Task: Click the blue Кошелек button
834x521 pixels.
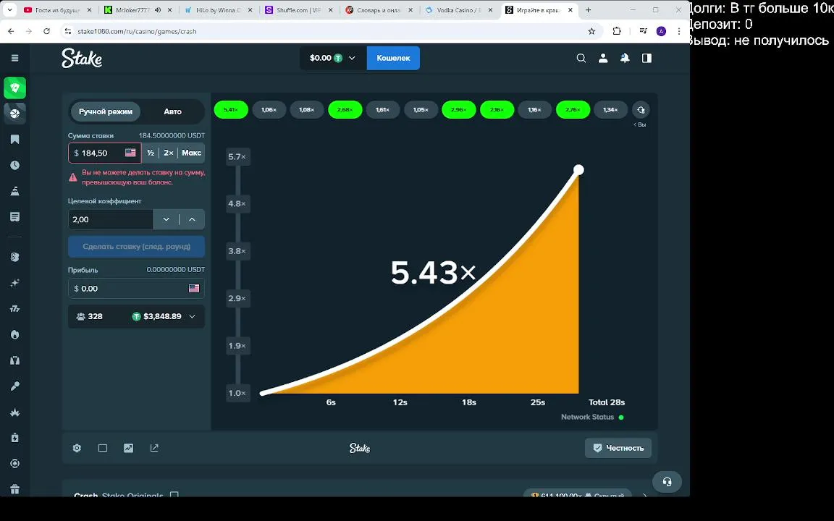Action: pyautogui.click(x=393, y=58)
